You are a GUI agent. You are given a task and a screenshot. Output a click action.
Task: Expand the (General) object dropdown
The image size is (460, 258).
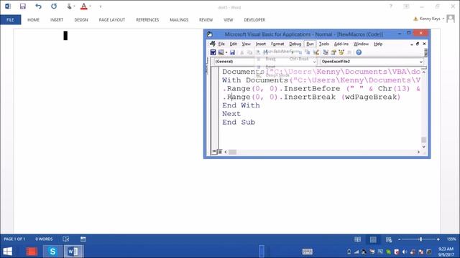point(314,62)
